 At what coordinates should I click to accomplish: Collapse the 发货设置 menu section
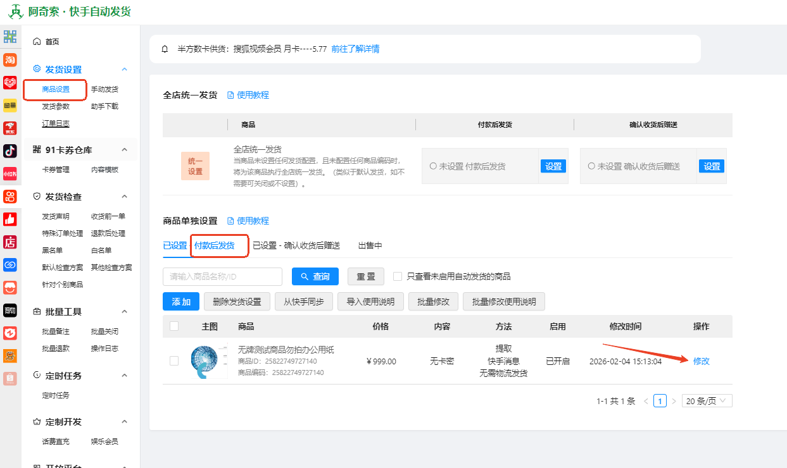click(x=125, y=70)
